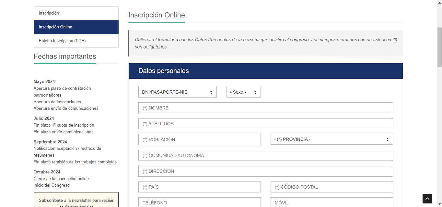Open Boletín Inscripcion (PDF) link

click(x=76, y=41)
